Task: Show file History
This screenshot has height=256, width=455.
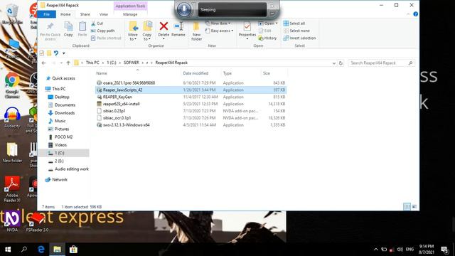Action: click(267, 38)
